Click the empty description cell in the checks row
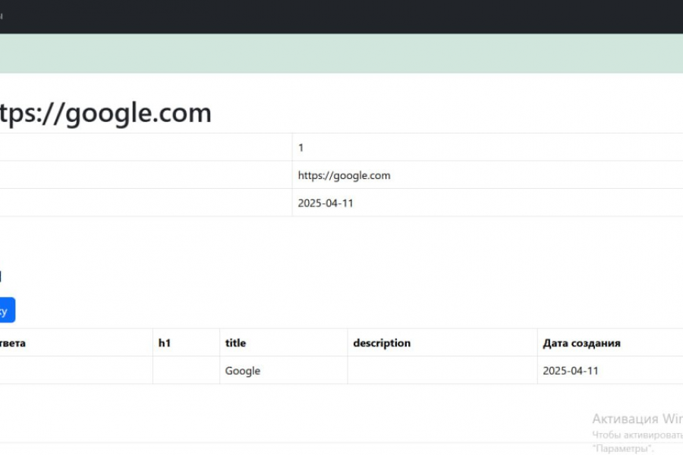Viewport: 683px width, 455px height. click(442, 371)
